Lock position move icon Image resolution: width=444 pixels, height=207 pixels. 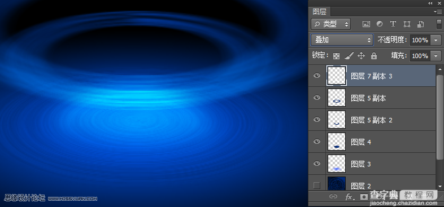[362, 56]
